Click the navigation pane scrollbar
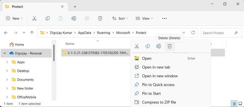This screenshot has height=107, width=244. click(54, 53)
